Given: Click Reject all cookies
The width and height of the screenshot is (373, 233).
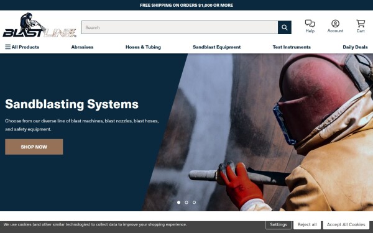Looking at the screenshot, I should tap(307, 225).
